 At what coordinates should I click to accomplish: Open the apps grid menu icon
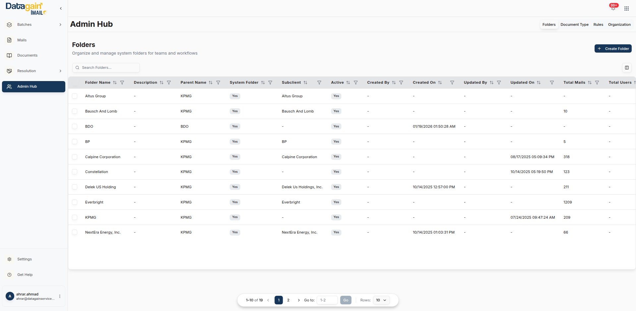click(x=626, y=9)
